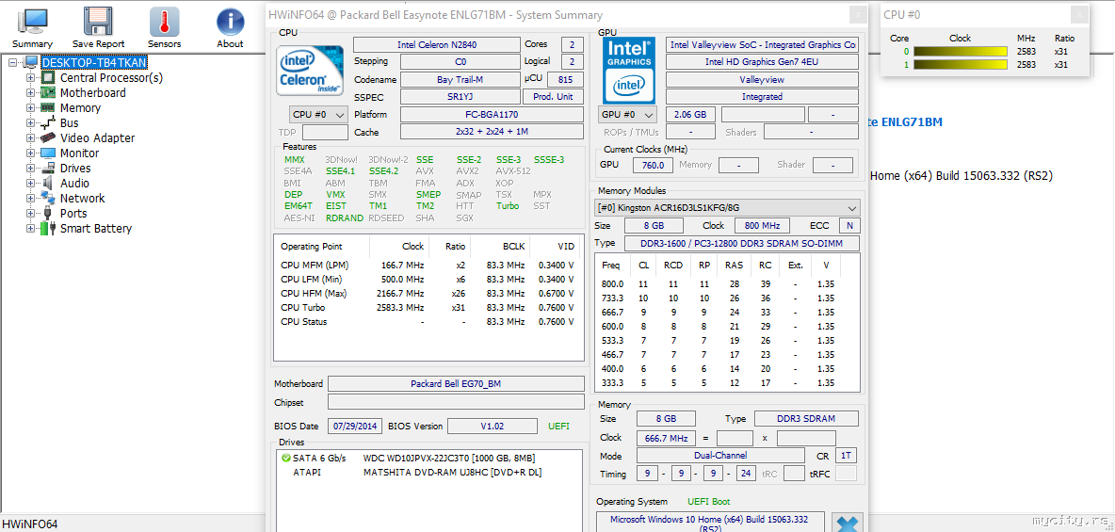Click the Intel Graphics logo

[629, 71]
